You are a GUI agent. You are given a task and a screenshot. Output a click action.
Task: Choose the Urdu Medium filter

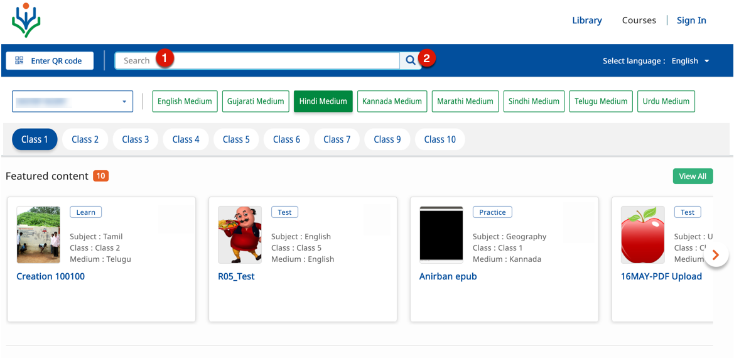(666, 101)
